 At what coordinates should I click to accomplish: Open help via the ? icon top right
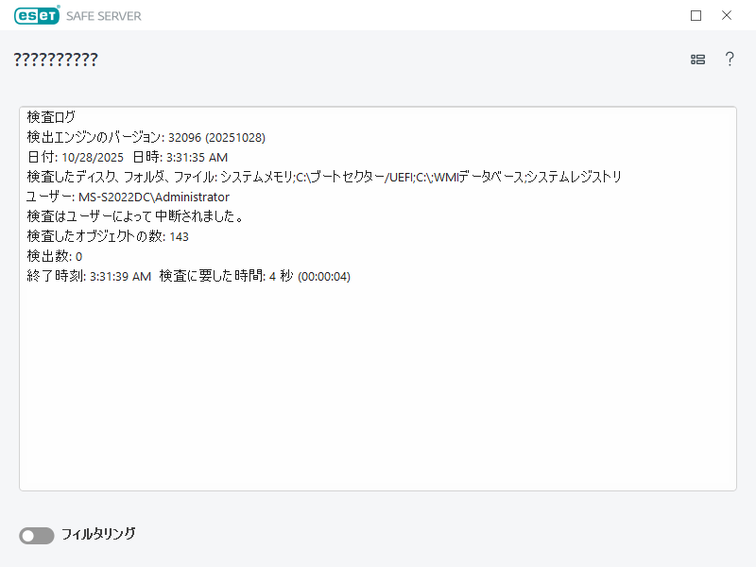(730, 59)
